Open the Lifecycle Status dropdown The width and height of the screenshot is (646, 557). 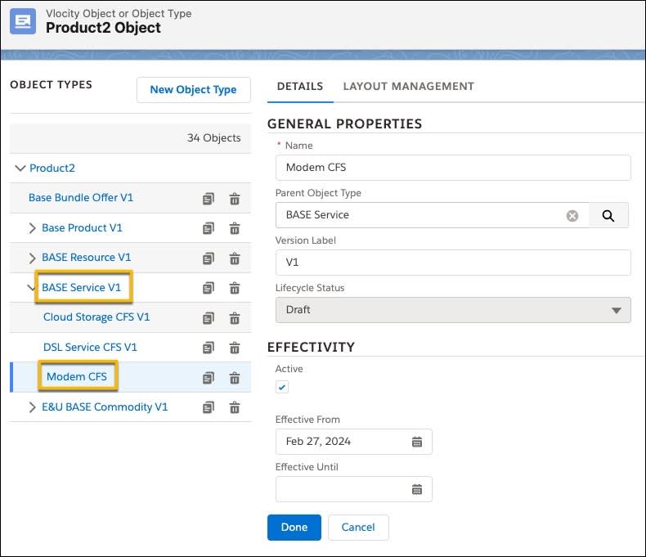coord(453,310)
